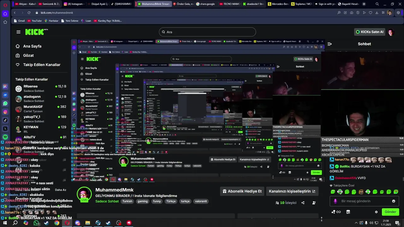
Task: Open Messenger in Opera sidebar
Action: tap(5, 95)
